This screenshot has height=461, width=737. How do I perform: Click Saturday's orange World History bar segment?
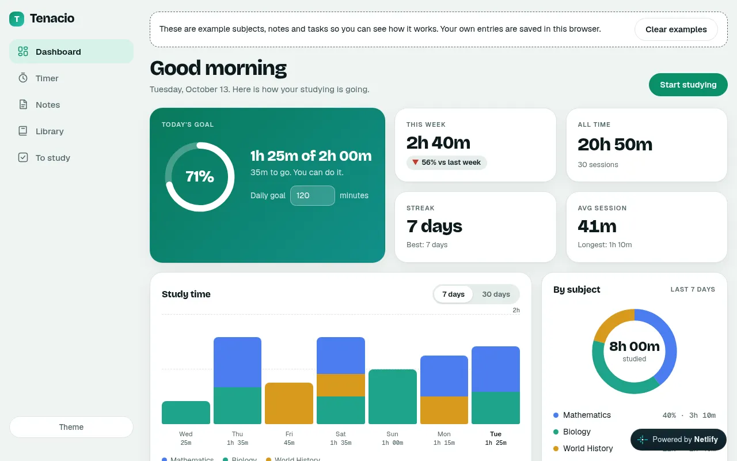point(341,385)
